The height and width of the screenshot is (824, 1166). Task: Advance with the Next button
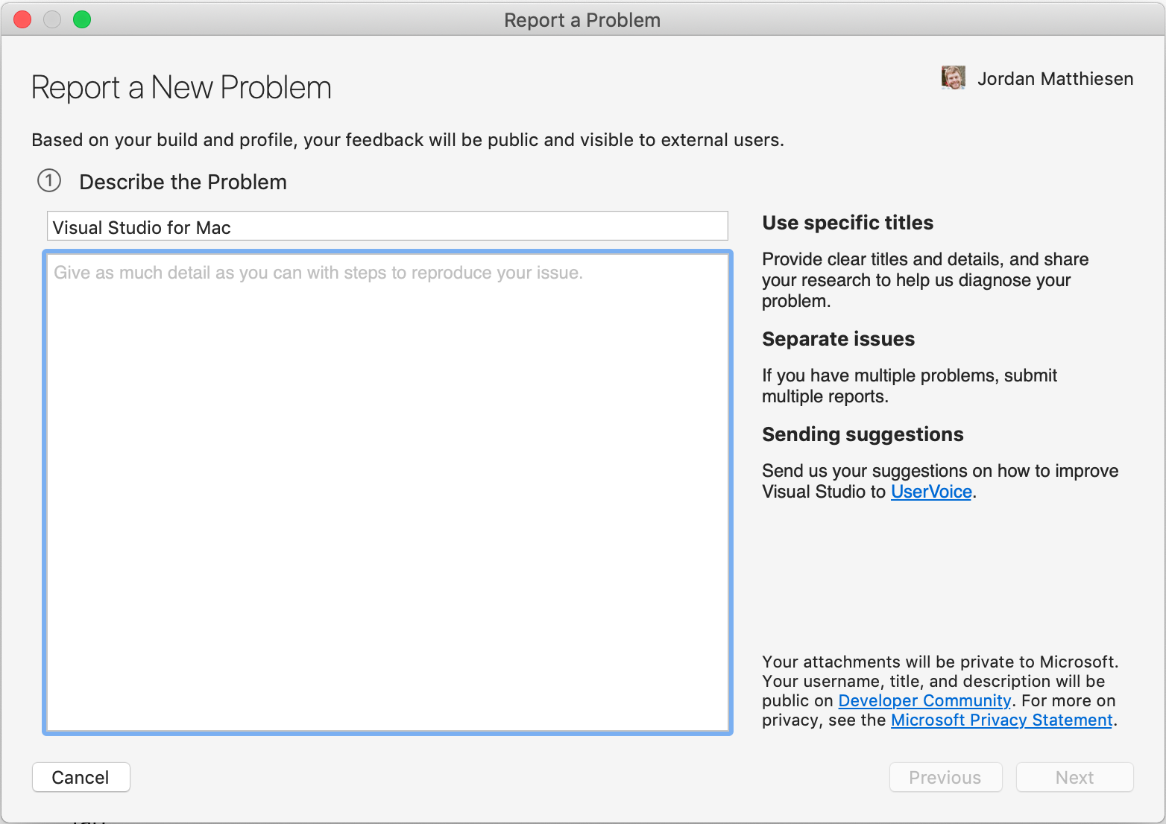(1074, 777)
